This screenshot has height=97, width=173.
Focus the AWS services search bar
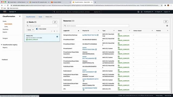(x=77, y=12)
